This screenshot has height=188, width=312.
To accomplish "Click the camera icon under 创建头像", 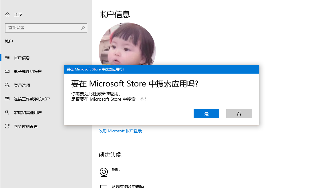I will (x=104, y=172).
